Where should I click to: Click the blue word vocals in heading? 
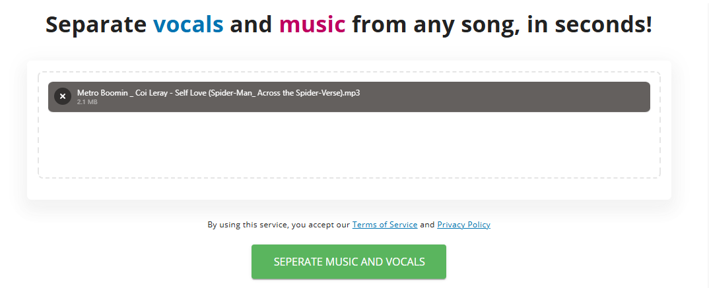189,24
